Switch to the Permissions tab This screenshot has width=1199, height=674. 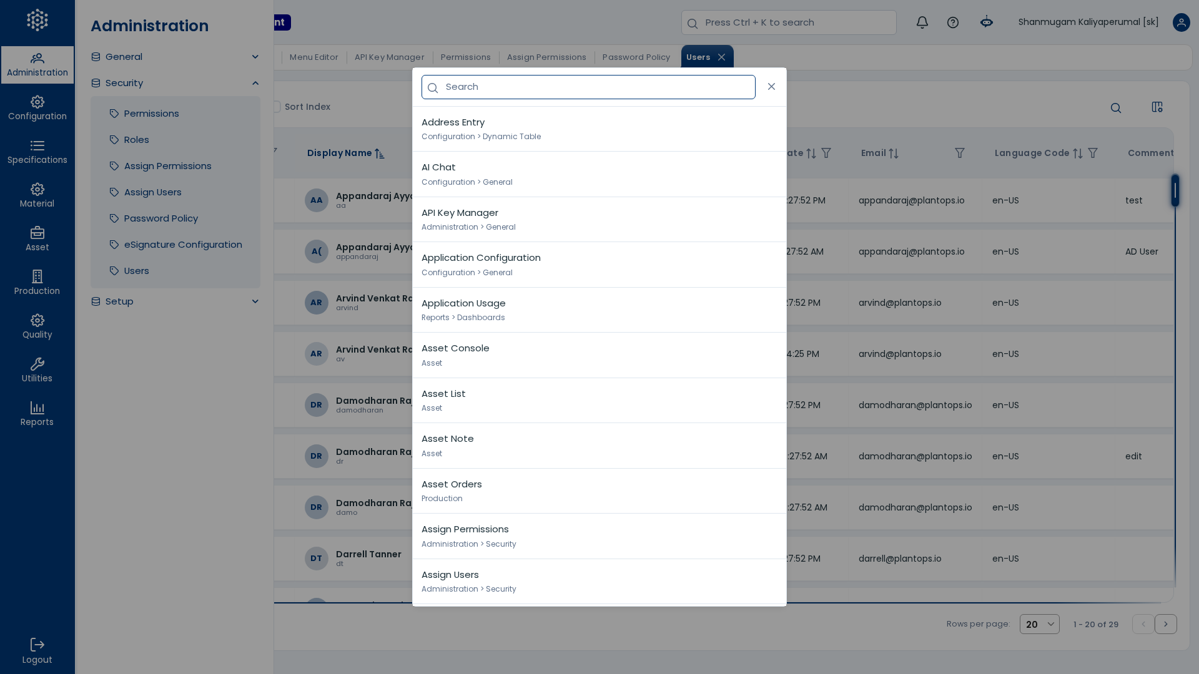click(x=466, y=57)
